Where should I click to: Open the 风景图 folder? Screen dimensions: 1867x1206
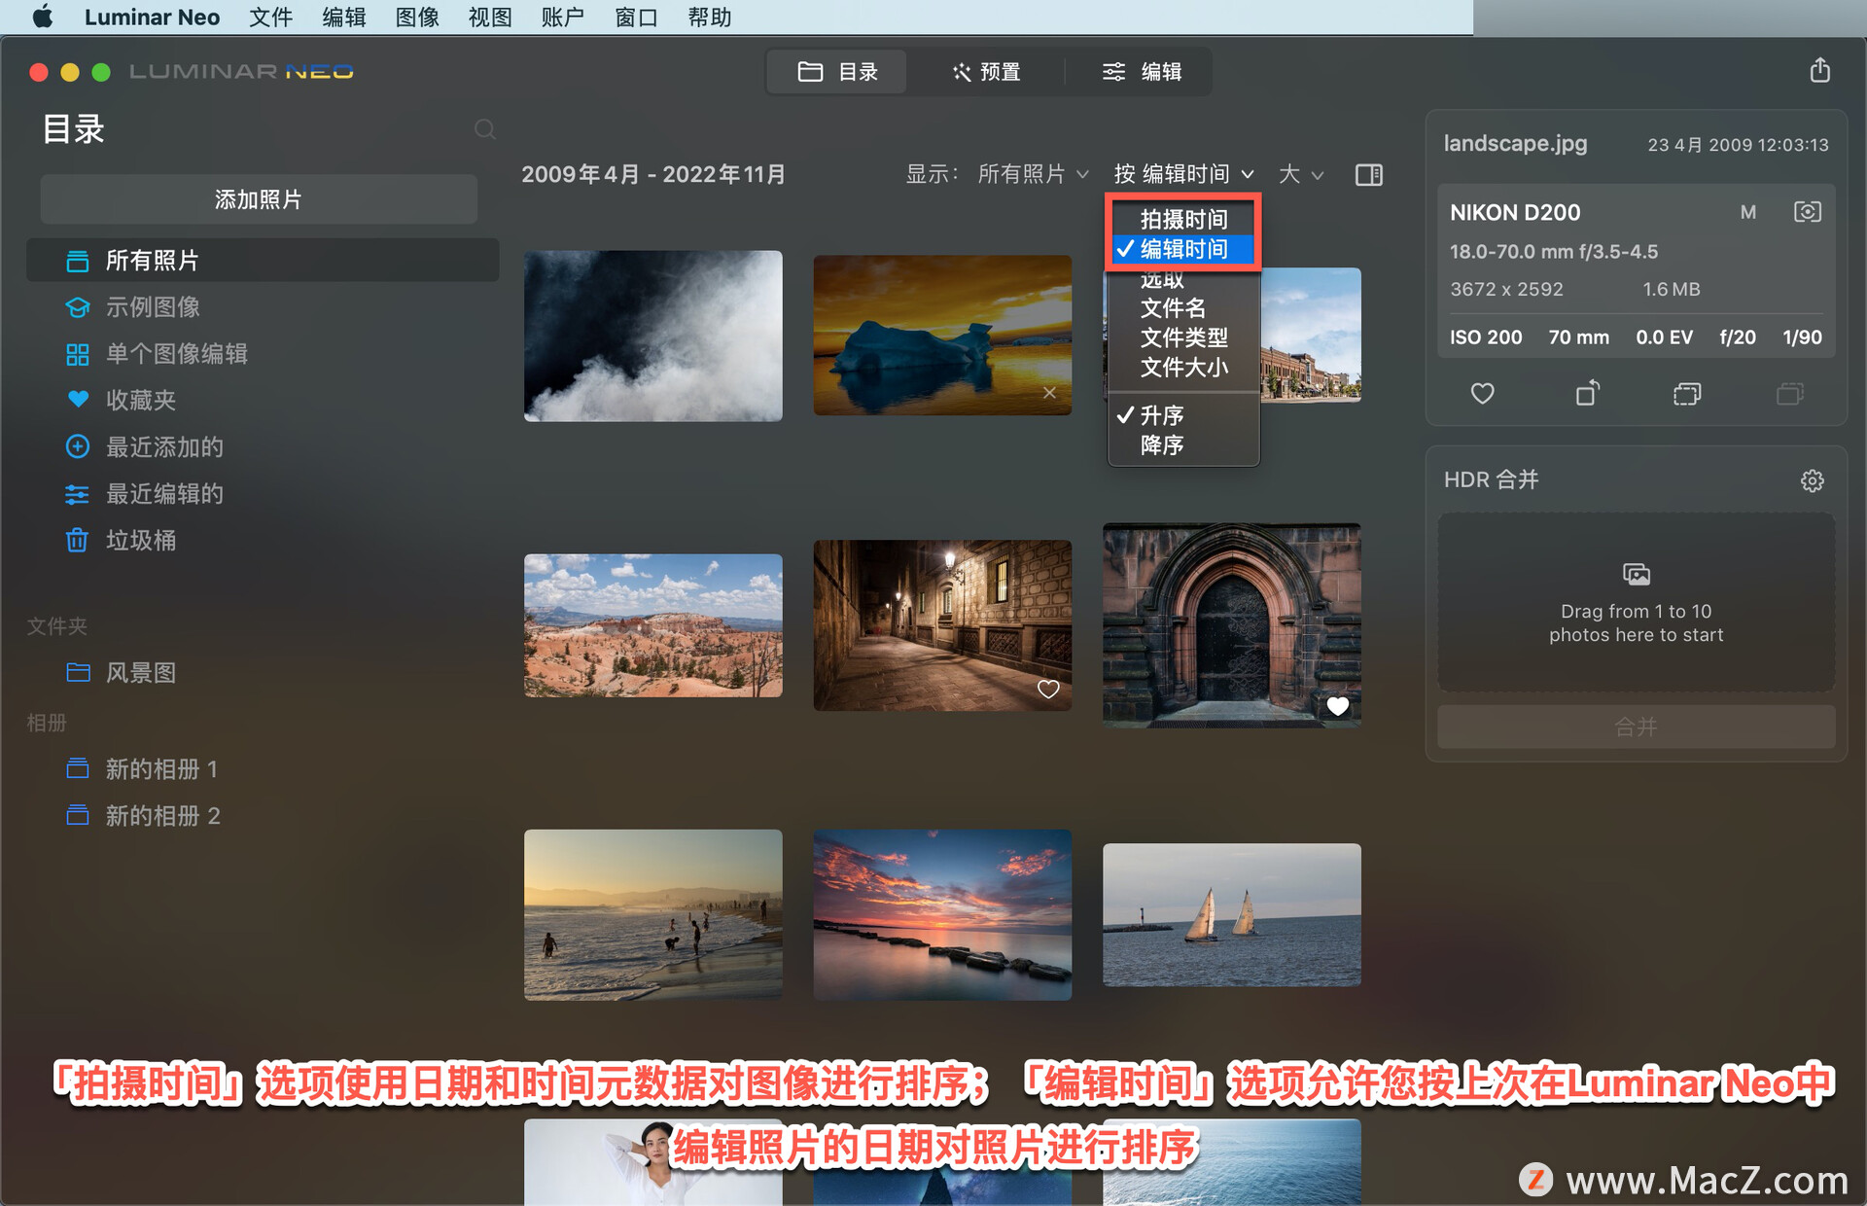tap(263, 673)
